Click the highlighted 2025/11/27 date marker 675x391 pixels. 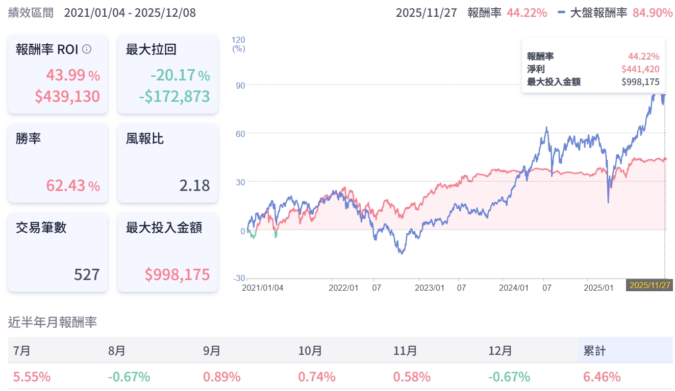coord(649,285)
